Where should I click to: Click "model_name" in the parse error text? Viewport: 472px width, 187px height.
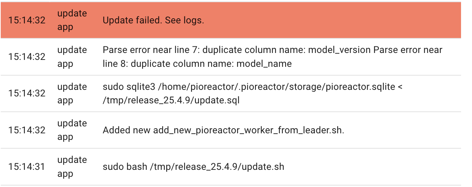click(264, 64)
